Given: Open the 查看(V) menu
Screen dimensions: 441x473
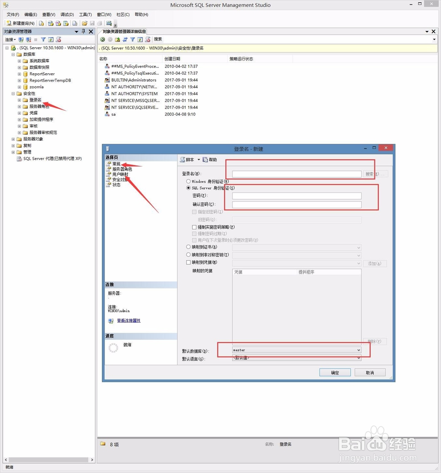Looking at the screenshot, I should (x=49, y=15).
